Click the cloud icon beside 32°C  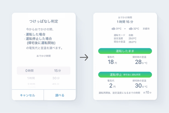click(131, 29)
